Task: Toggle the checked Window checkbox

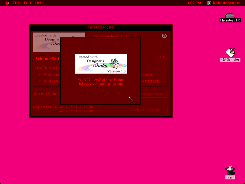Action: coord(41,81)
